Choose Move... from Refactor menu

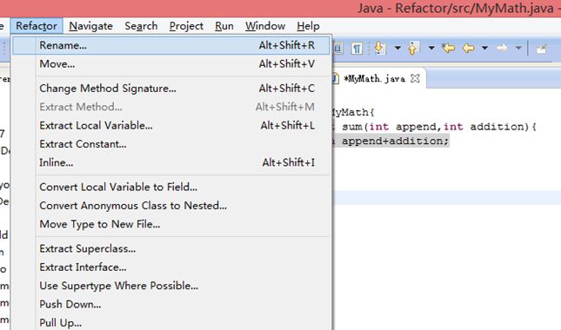click(171, 64)
